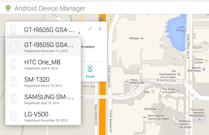Click Miracle Mile Shops shopping marker
Screen dimensions: 209x135
[x=204, y=69]
